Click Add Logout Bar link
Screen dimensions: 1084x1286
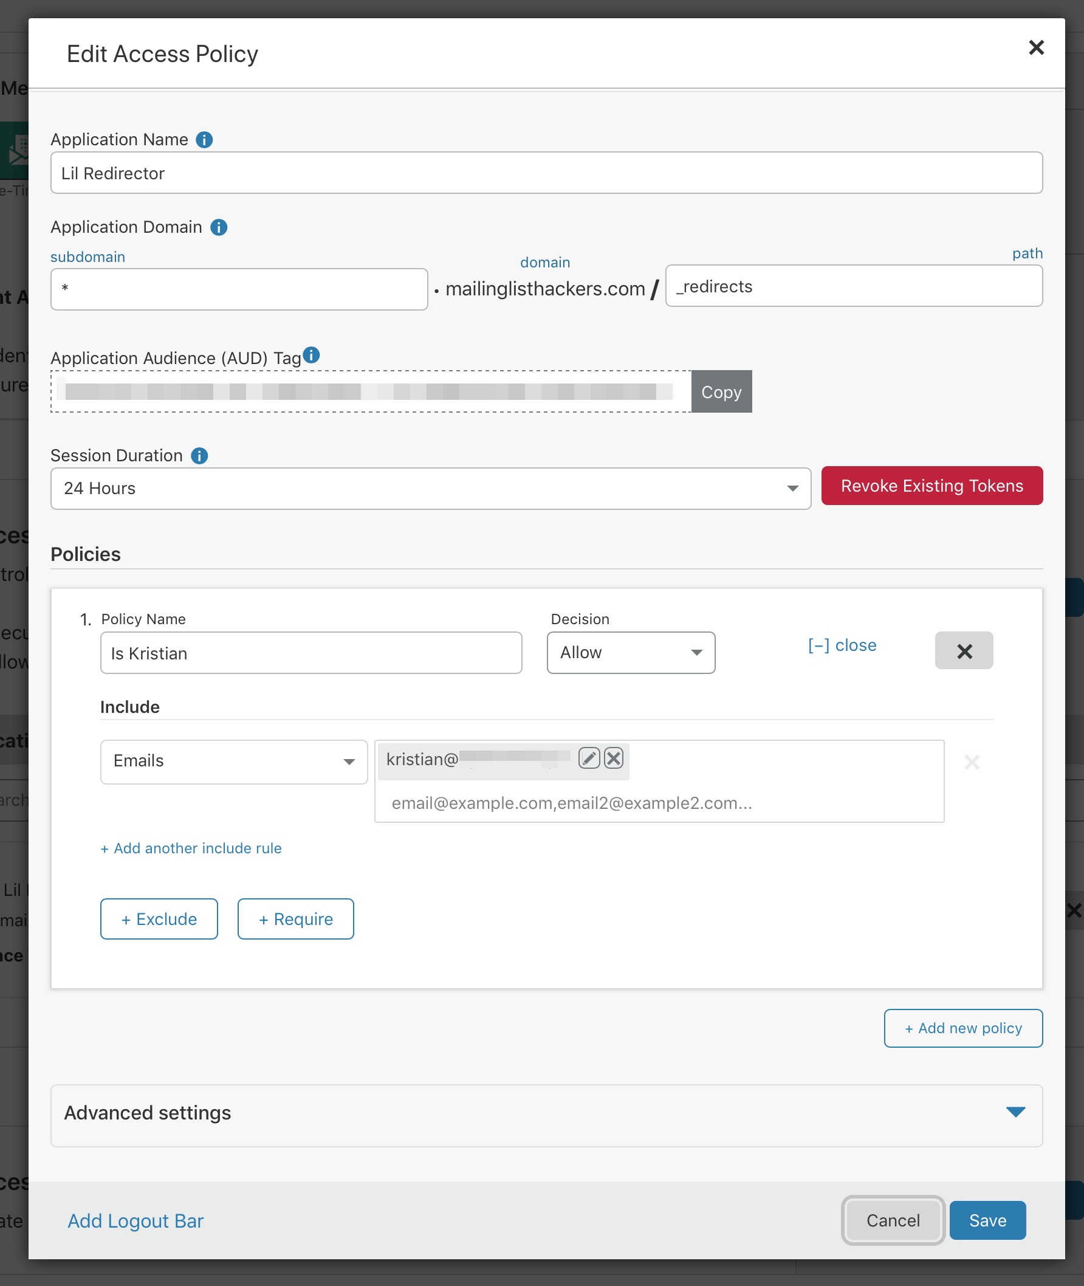click(x=135, y=1221)
